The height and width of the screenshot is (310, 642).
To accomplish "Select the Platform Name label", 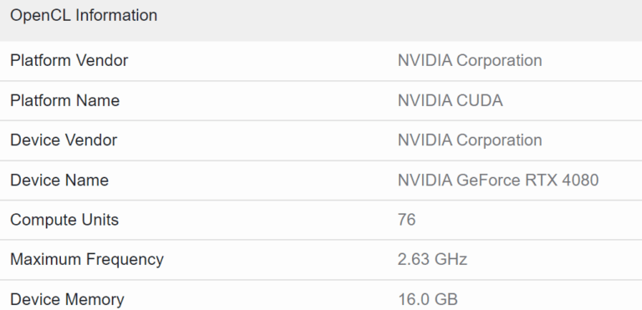I will (64, 100).
